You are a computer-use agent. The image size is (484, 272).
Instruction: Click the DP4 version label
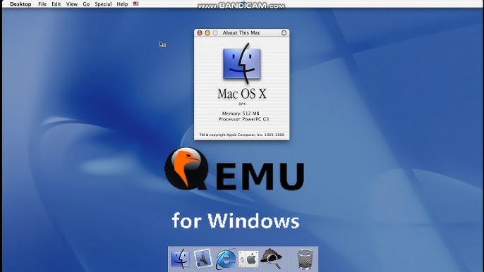point(242,104)
